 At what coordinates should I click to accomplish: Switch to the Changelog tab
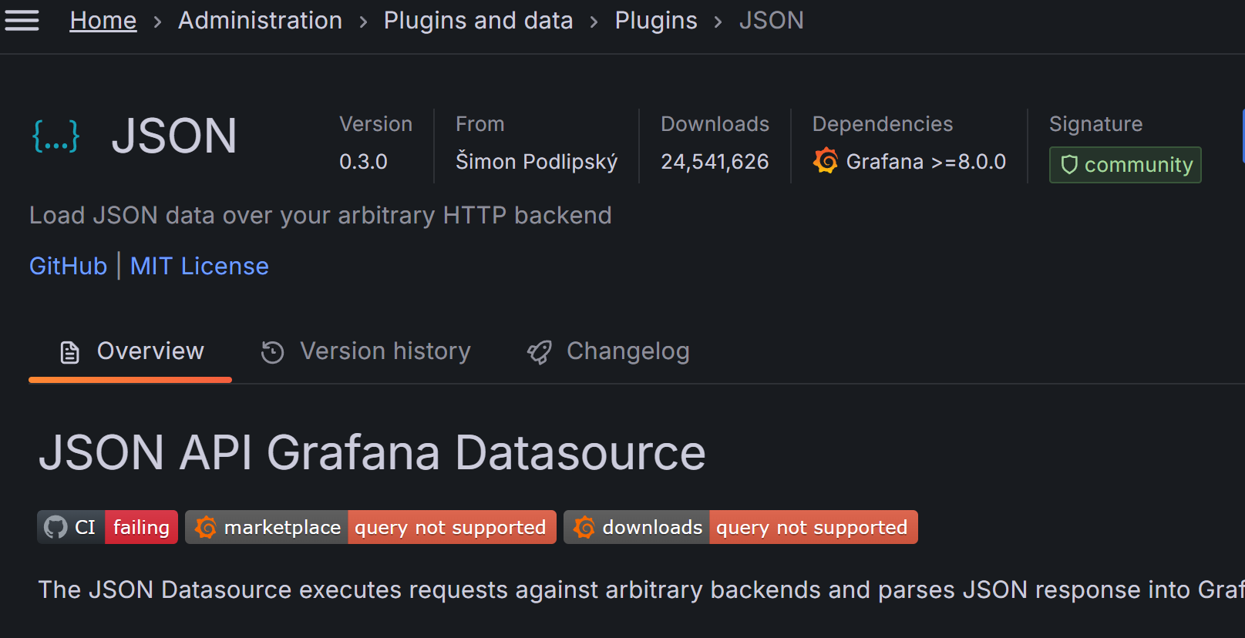click(x=608, y=351)
